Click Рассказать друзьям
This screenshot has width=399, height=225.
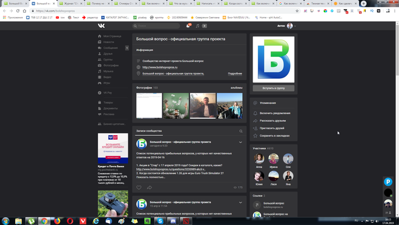pyautogui.click(x=272, y=121)
